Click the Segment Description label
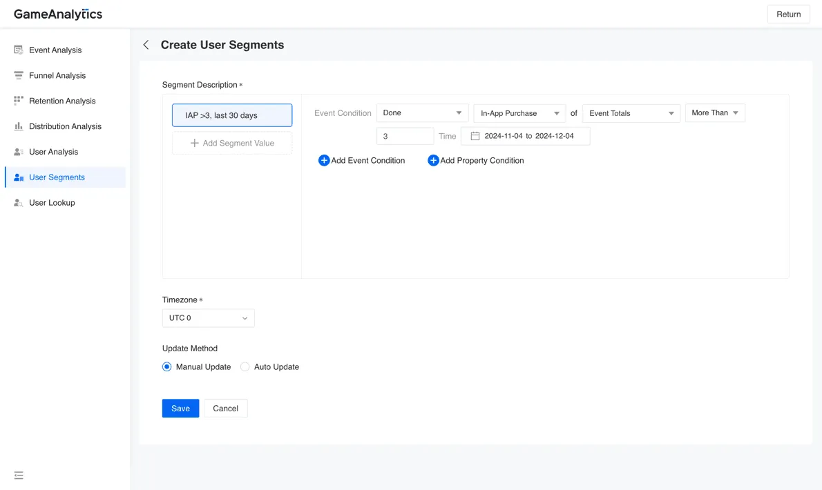822x490 pixels. 200,85
